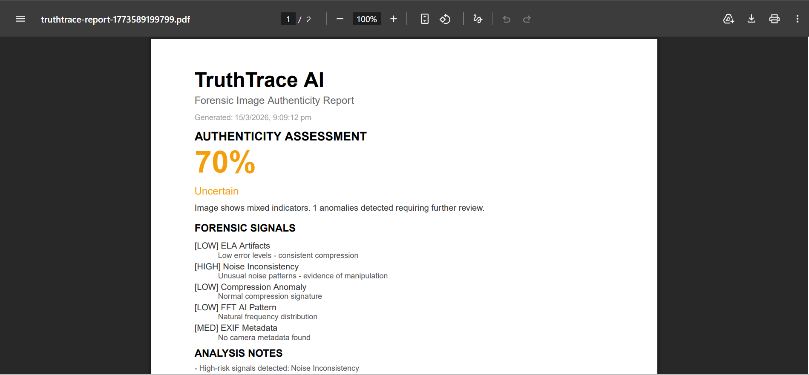
Task: Click the orange 70% score
Action: [225, 162]
